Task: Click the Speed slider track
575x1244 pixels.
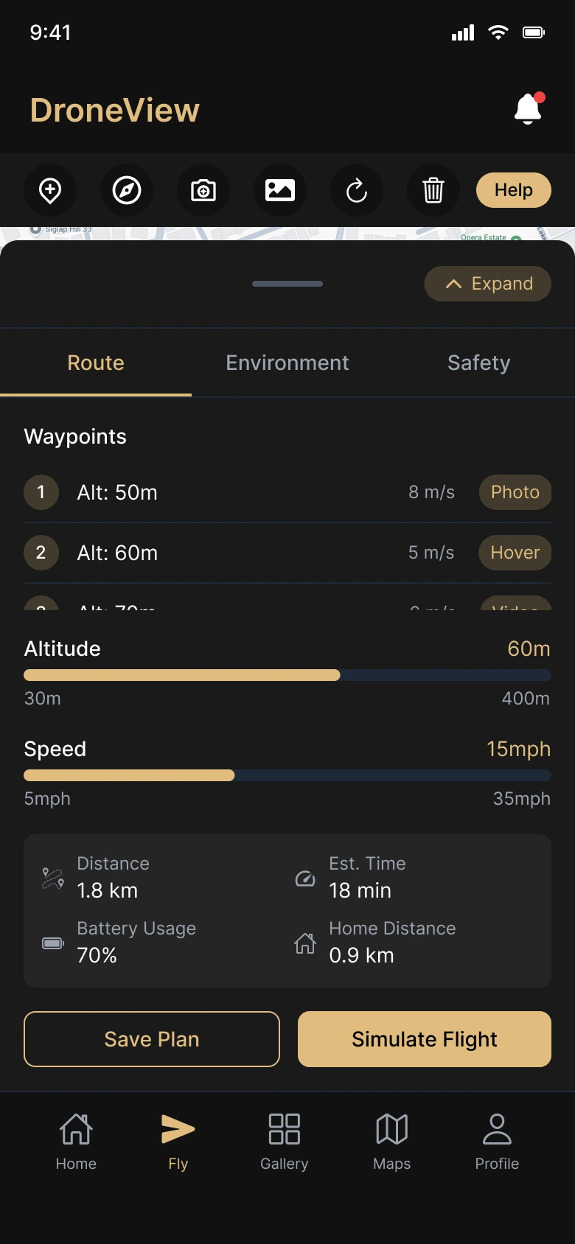Action: pyautogui.click(x=287, y=775)
